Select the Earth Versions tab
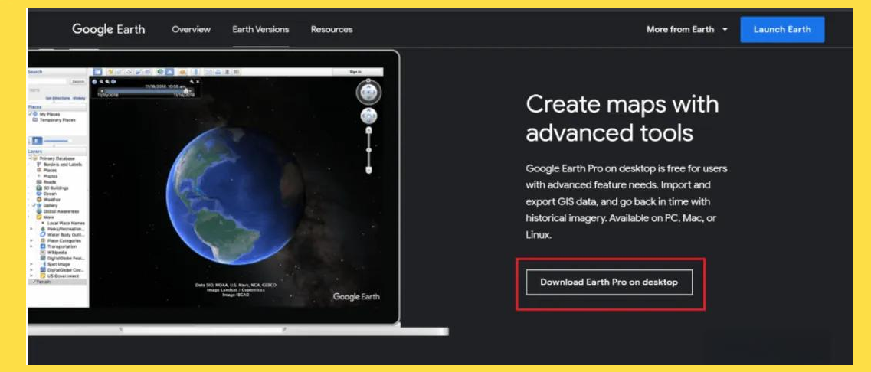Image resolution: width=871 pixels, height=372 pixels. click(x=260, y=29)
